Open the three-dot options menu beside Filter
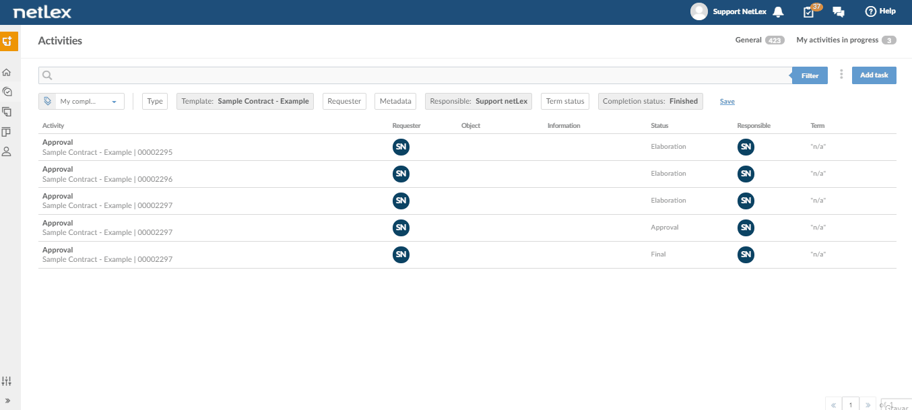Viewport: 912px width, 410px height. pyautogui.click(x=841, y=75)
